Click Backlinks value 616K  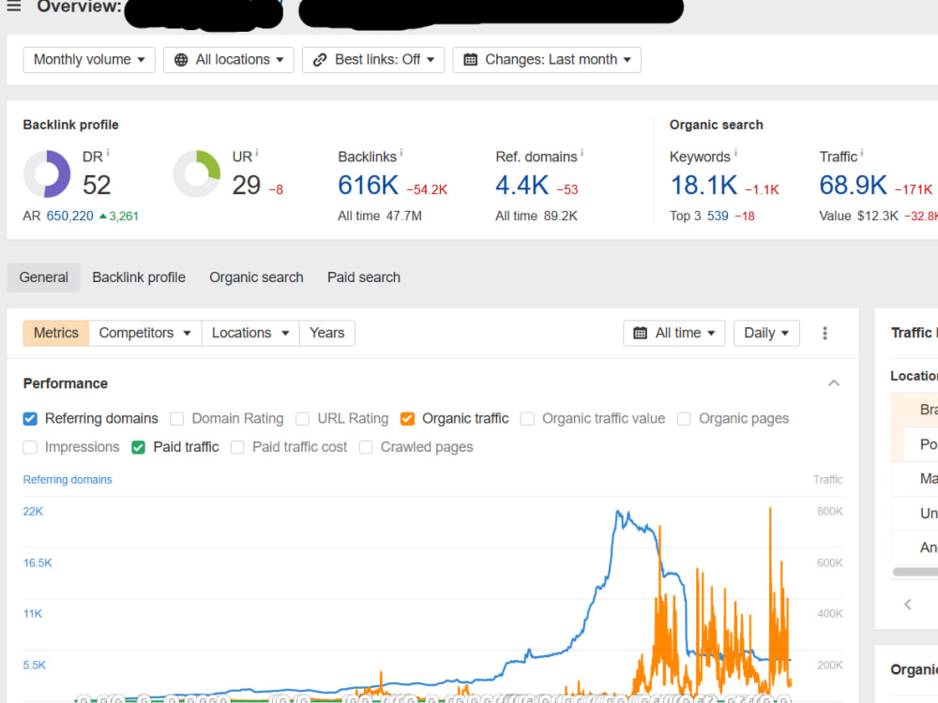pos(368,186)
